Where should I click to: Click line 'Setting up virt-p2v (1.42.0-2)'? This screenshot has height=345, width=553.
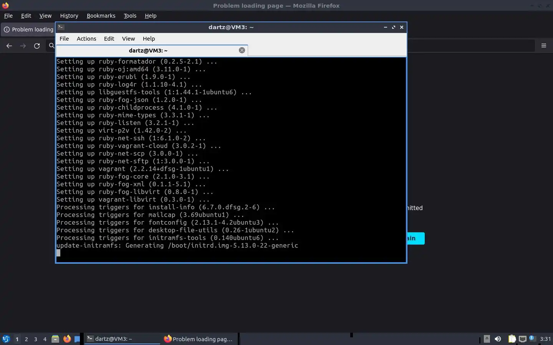click(121, 130)
